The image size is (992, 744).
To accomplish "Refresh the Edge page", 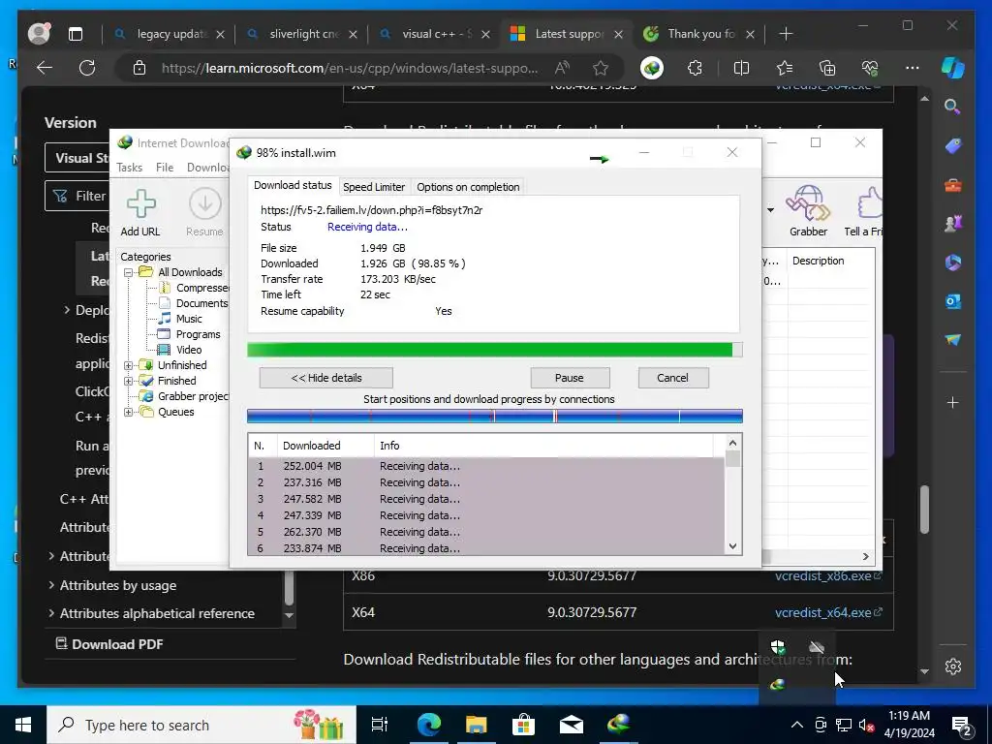I will click(87, 68).
